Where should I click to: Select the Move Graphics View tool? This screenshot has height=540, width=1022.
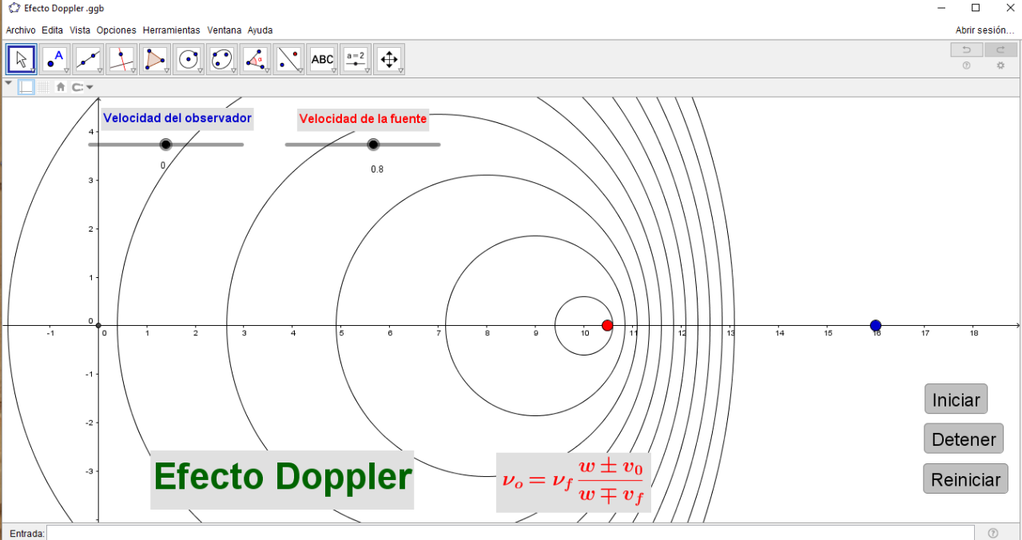coord(389,59)
